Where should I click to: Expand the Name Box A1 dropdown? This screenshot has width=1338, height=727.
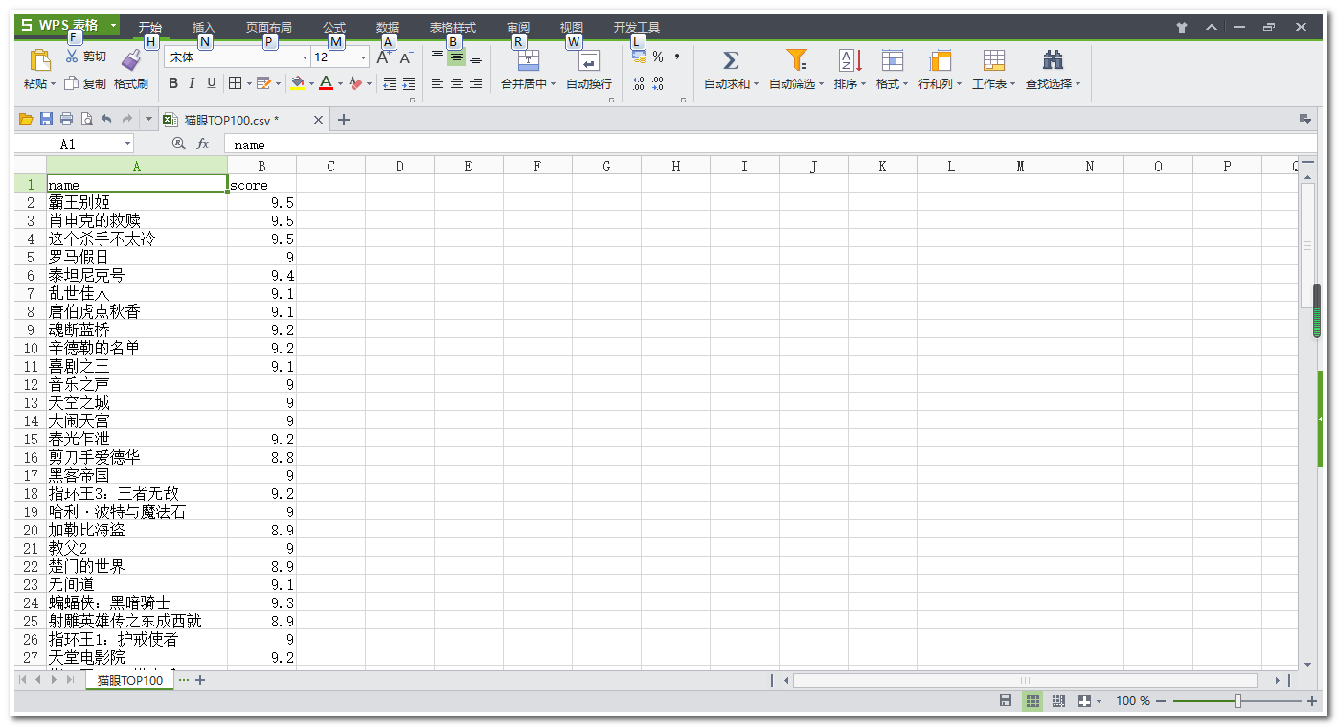click(x=128, y=145)
